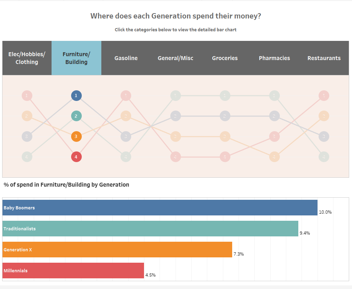Click the Elec/Hobbies/Clothing tab
The width and height of the screenshot is (352, 289).
click(27, 58)
